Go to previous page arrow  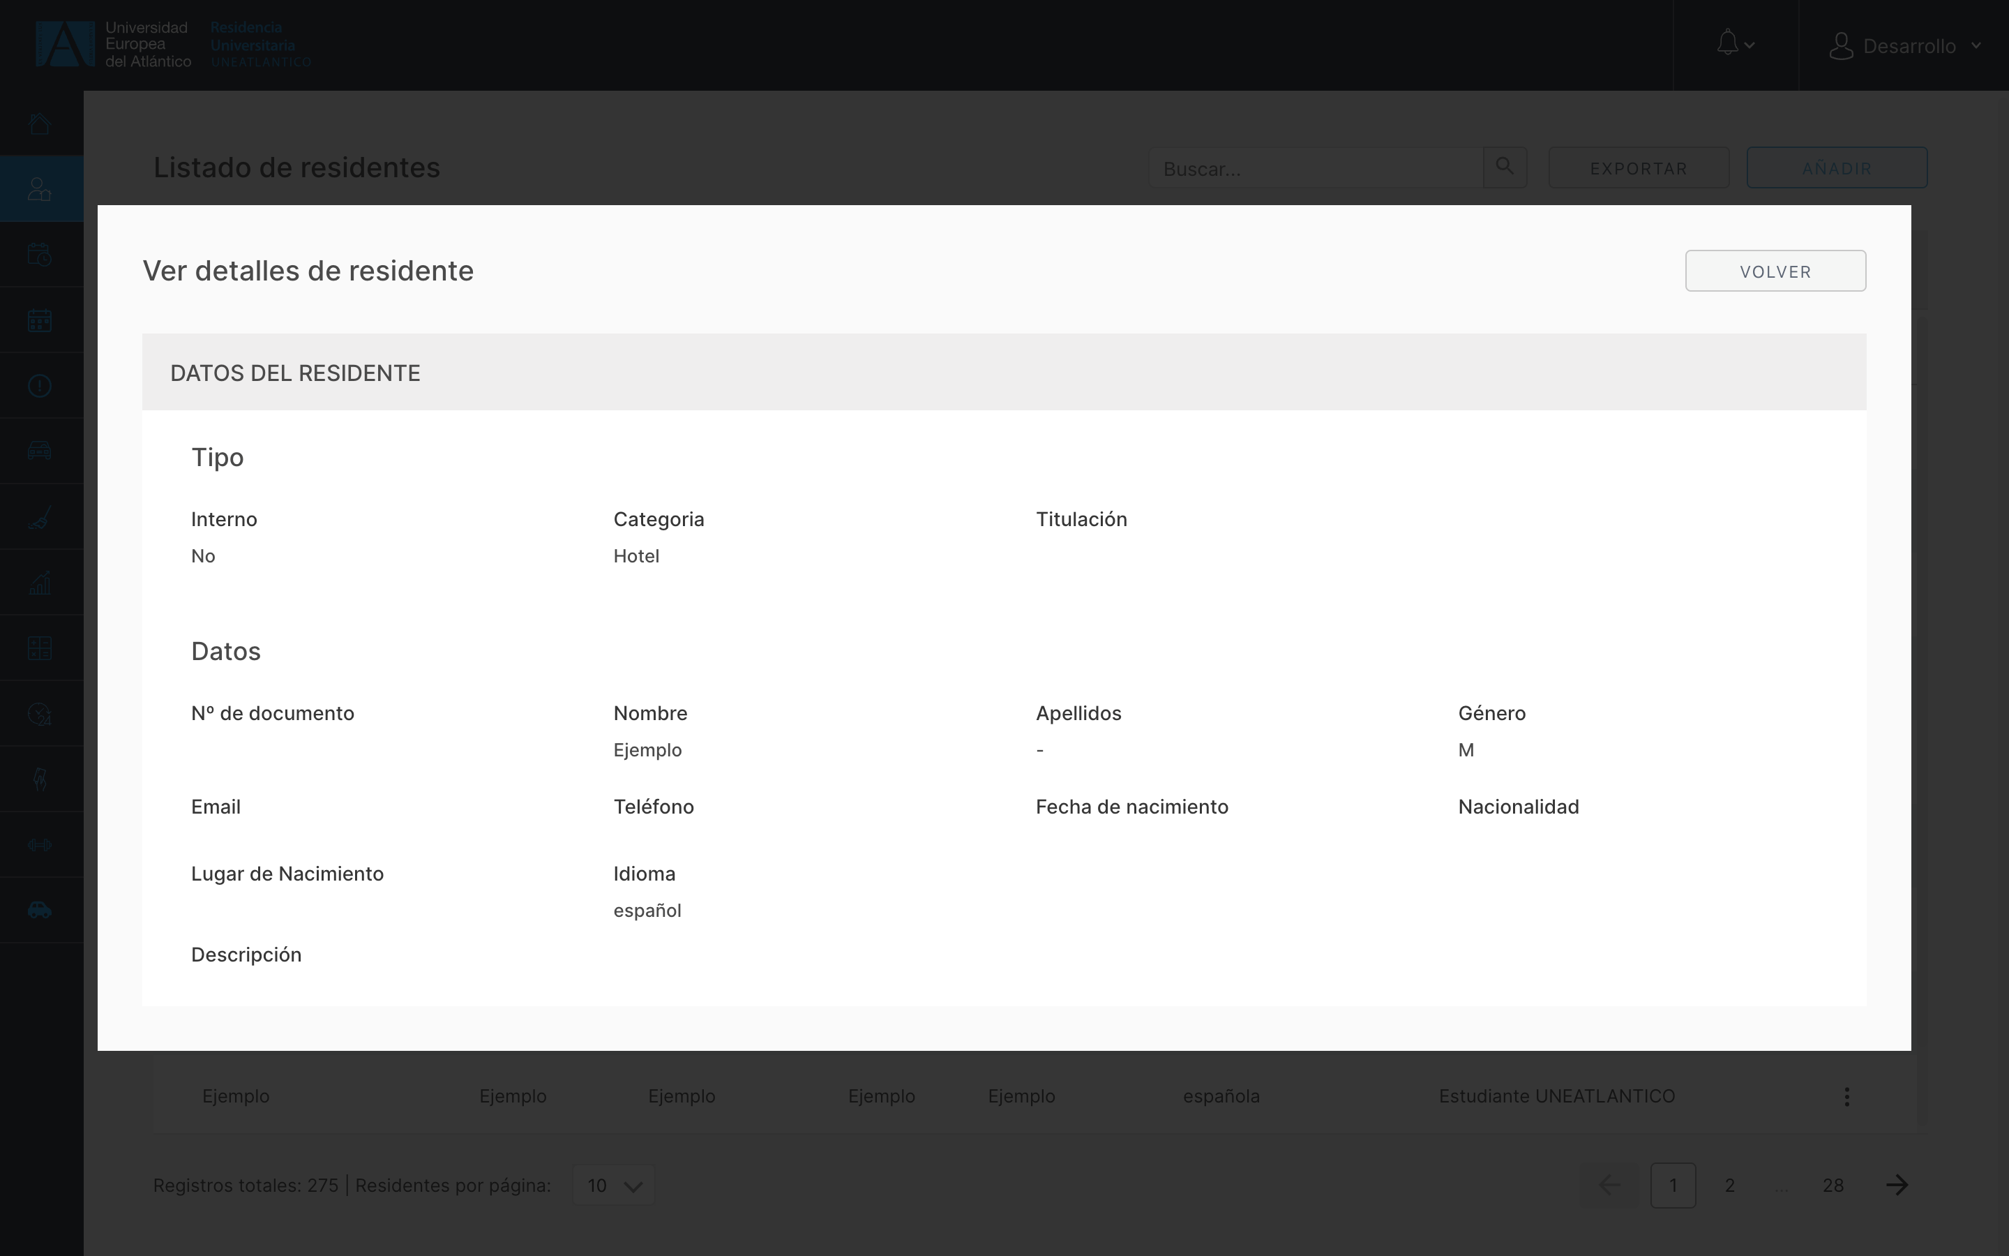(x=1609, y=1186)
